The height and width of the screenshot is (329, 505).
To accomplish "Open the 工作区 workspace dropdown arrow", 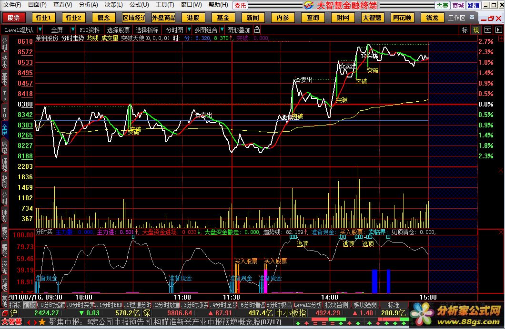I will 472,17.
